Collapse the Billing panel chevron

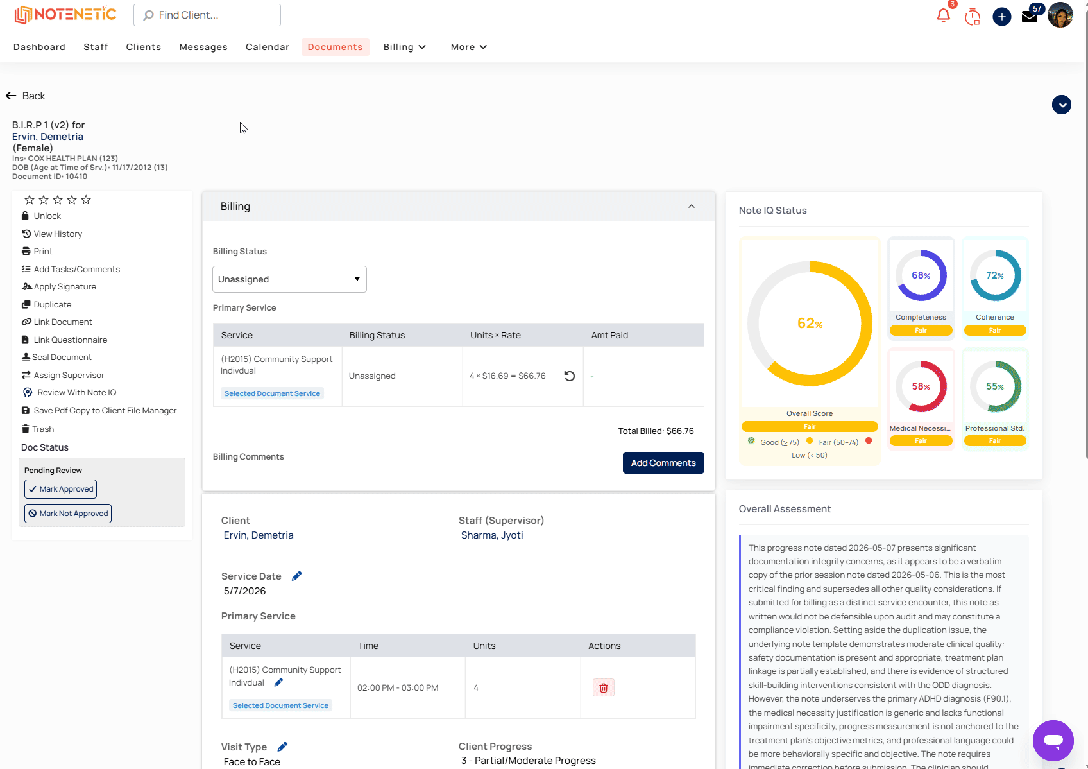(692, 207)
